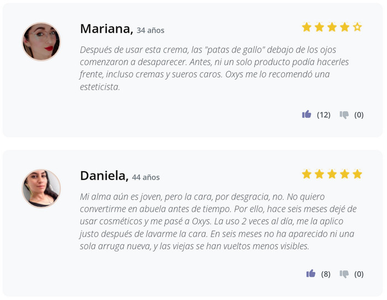Screen dimensions: 387x300
Task: Open Daniela's profile photo
Action: (41, 188)
